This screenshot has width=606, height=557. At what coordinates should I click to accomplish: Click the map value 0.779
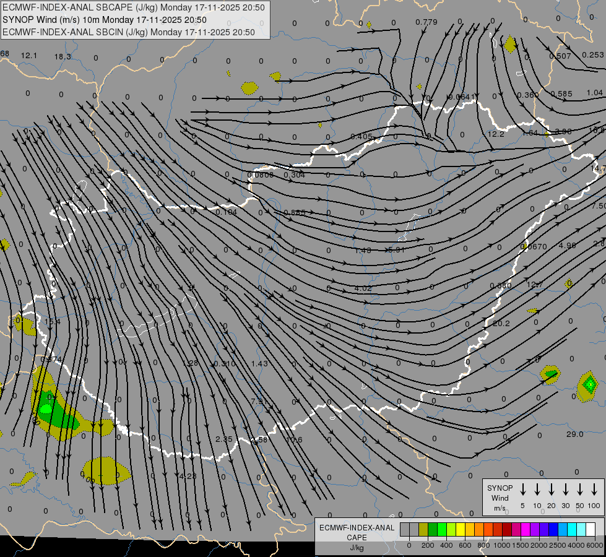pos(426,22)
